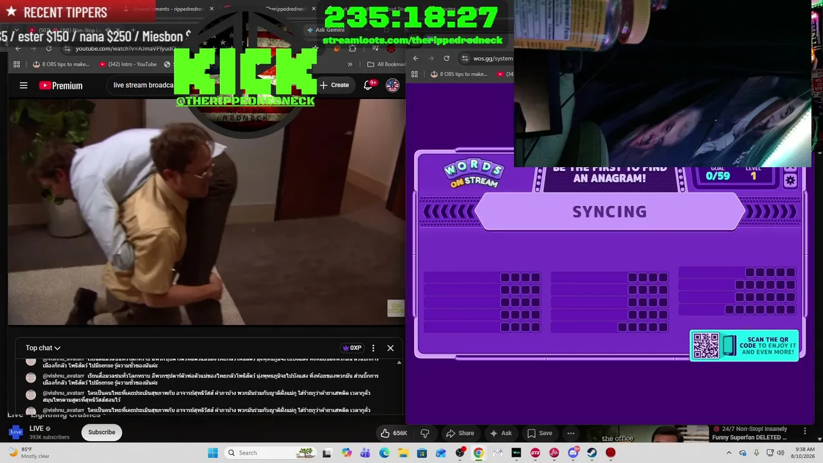Open the LIVE channel avatar
This screenshot has width=823, height=463.
point(16,432)
